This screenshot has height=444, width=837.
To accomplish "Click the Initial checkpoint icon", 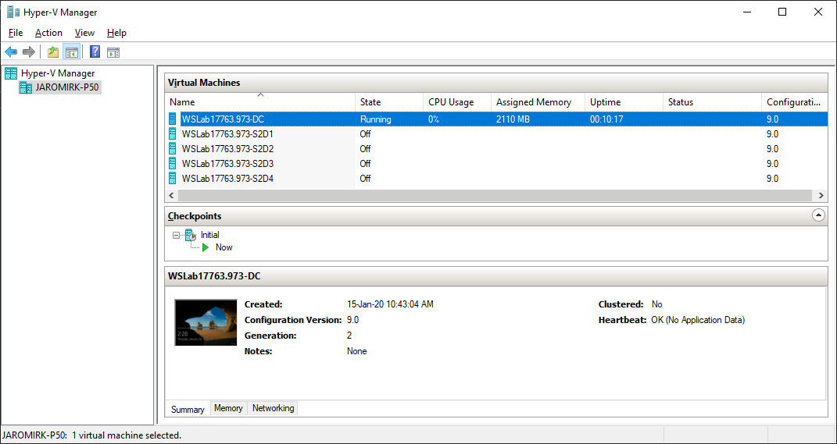I will [191, 235].
